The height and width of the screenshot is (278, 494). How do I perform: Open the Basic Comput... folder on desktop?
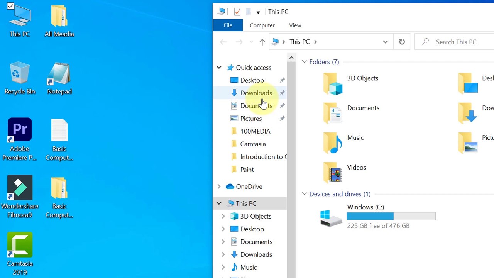click(59, 197)
